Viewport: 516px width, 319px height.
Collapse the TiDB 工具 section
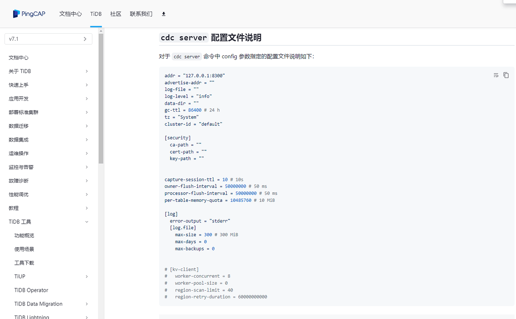pyautogui.click(x=86, y=222)
